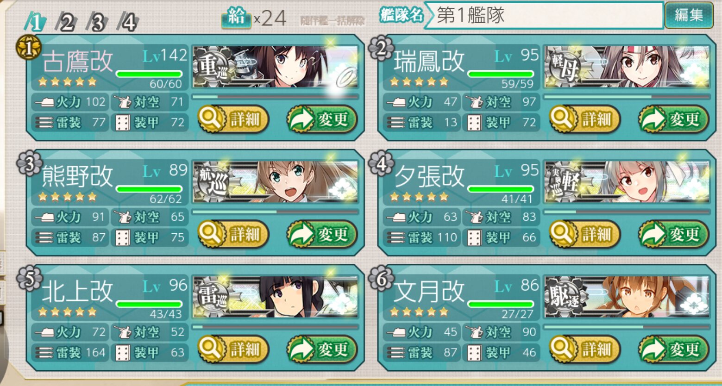Switch to fleet tab 3

pyautogui.click(x=96, y=22)
